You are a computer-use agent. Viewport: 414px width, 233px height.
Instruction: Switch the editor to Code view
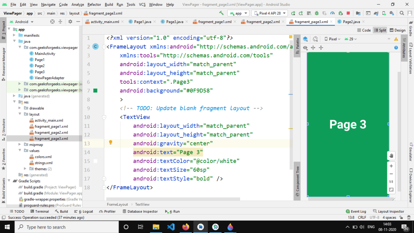point(364,30)
